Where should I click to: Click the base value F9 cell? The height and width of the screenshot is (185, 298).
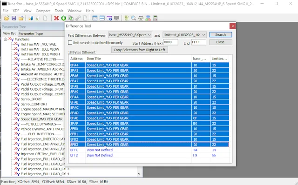196,155
